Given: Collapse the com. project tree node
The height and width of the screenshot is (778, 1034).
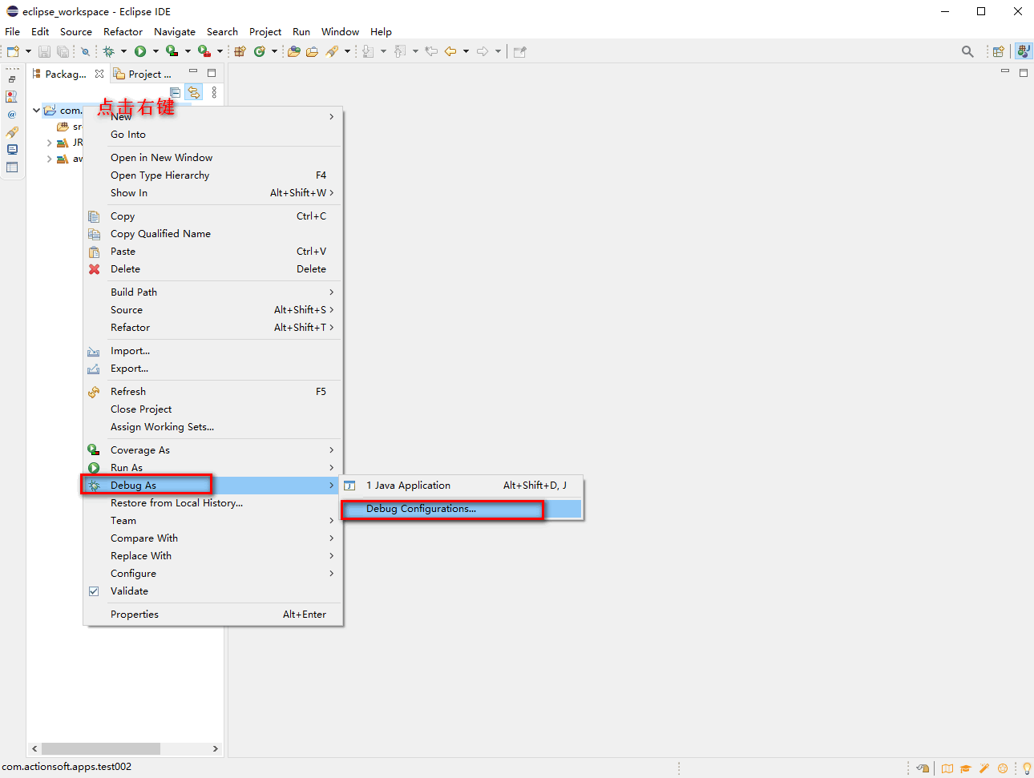Looking at the screenshot, I should point(36,111).
